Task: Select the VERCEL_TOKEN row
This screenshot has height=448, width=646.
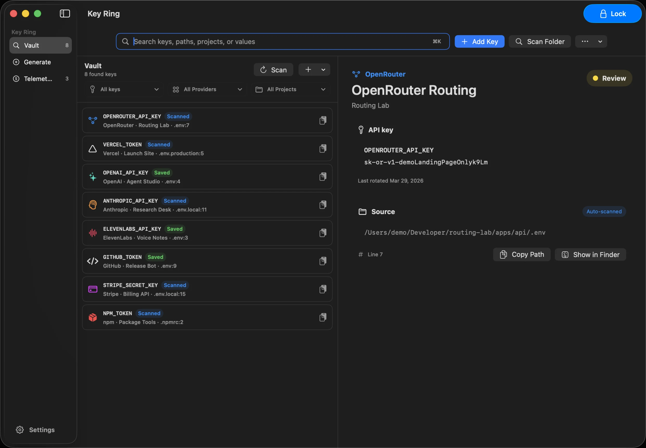Action: (x=207, y=149)
